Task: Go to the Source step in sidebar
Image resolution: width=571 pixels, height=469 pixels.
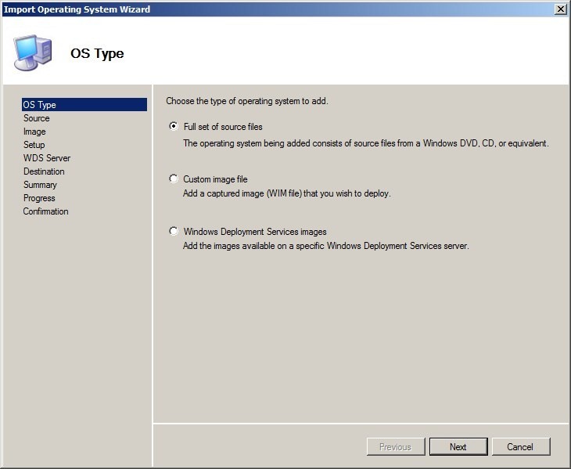Action: click(x=37, y=118)
